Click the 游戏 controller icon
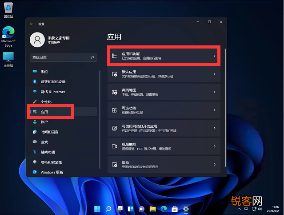The image size is (284, 215). pos(35,142)
